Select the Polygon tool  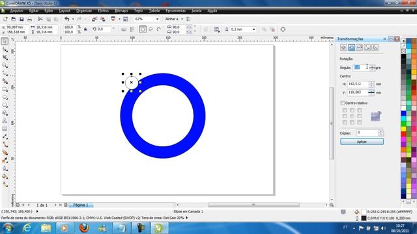5,105
